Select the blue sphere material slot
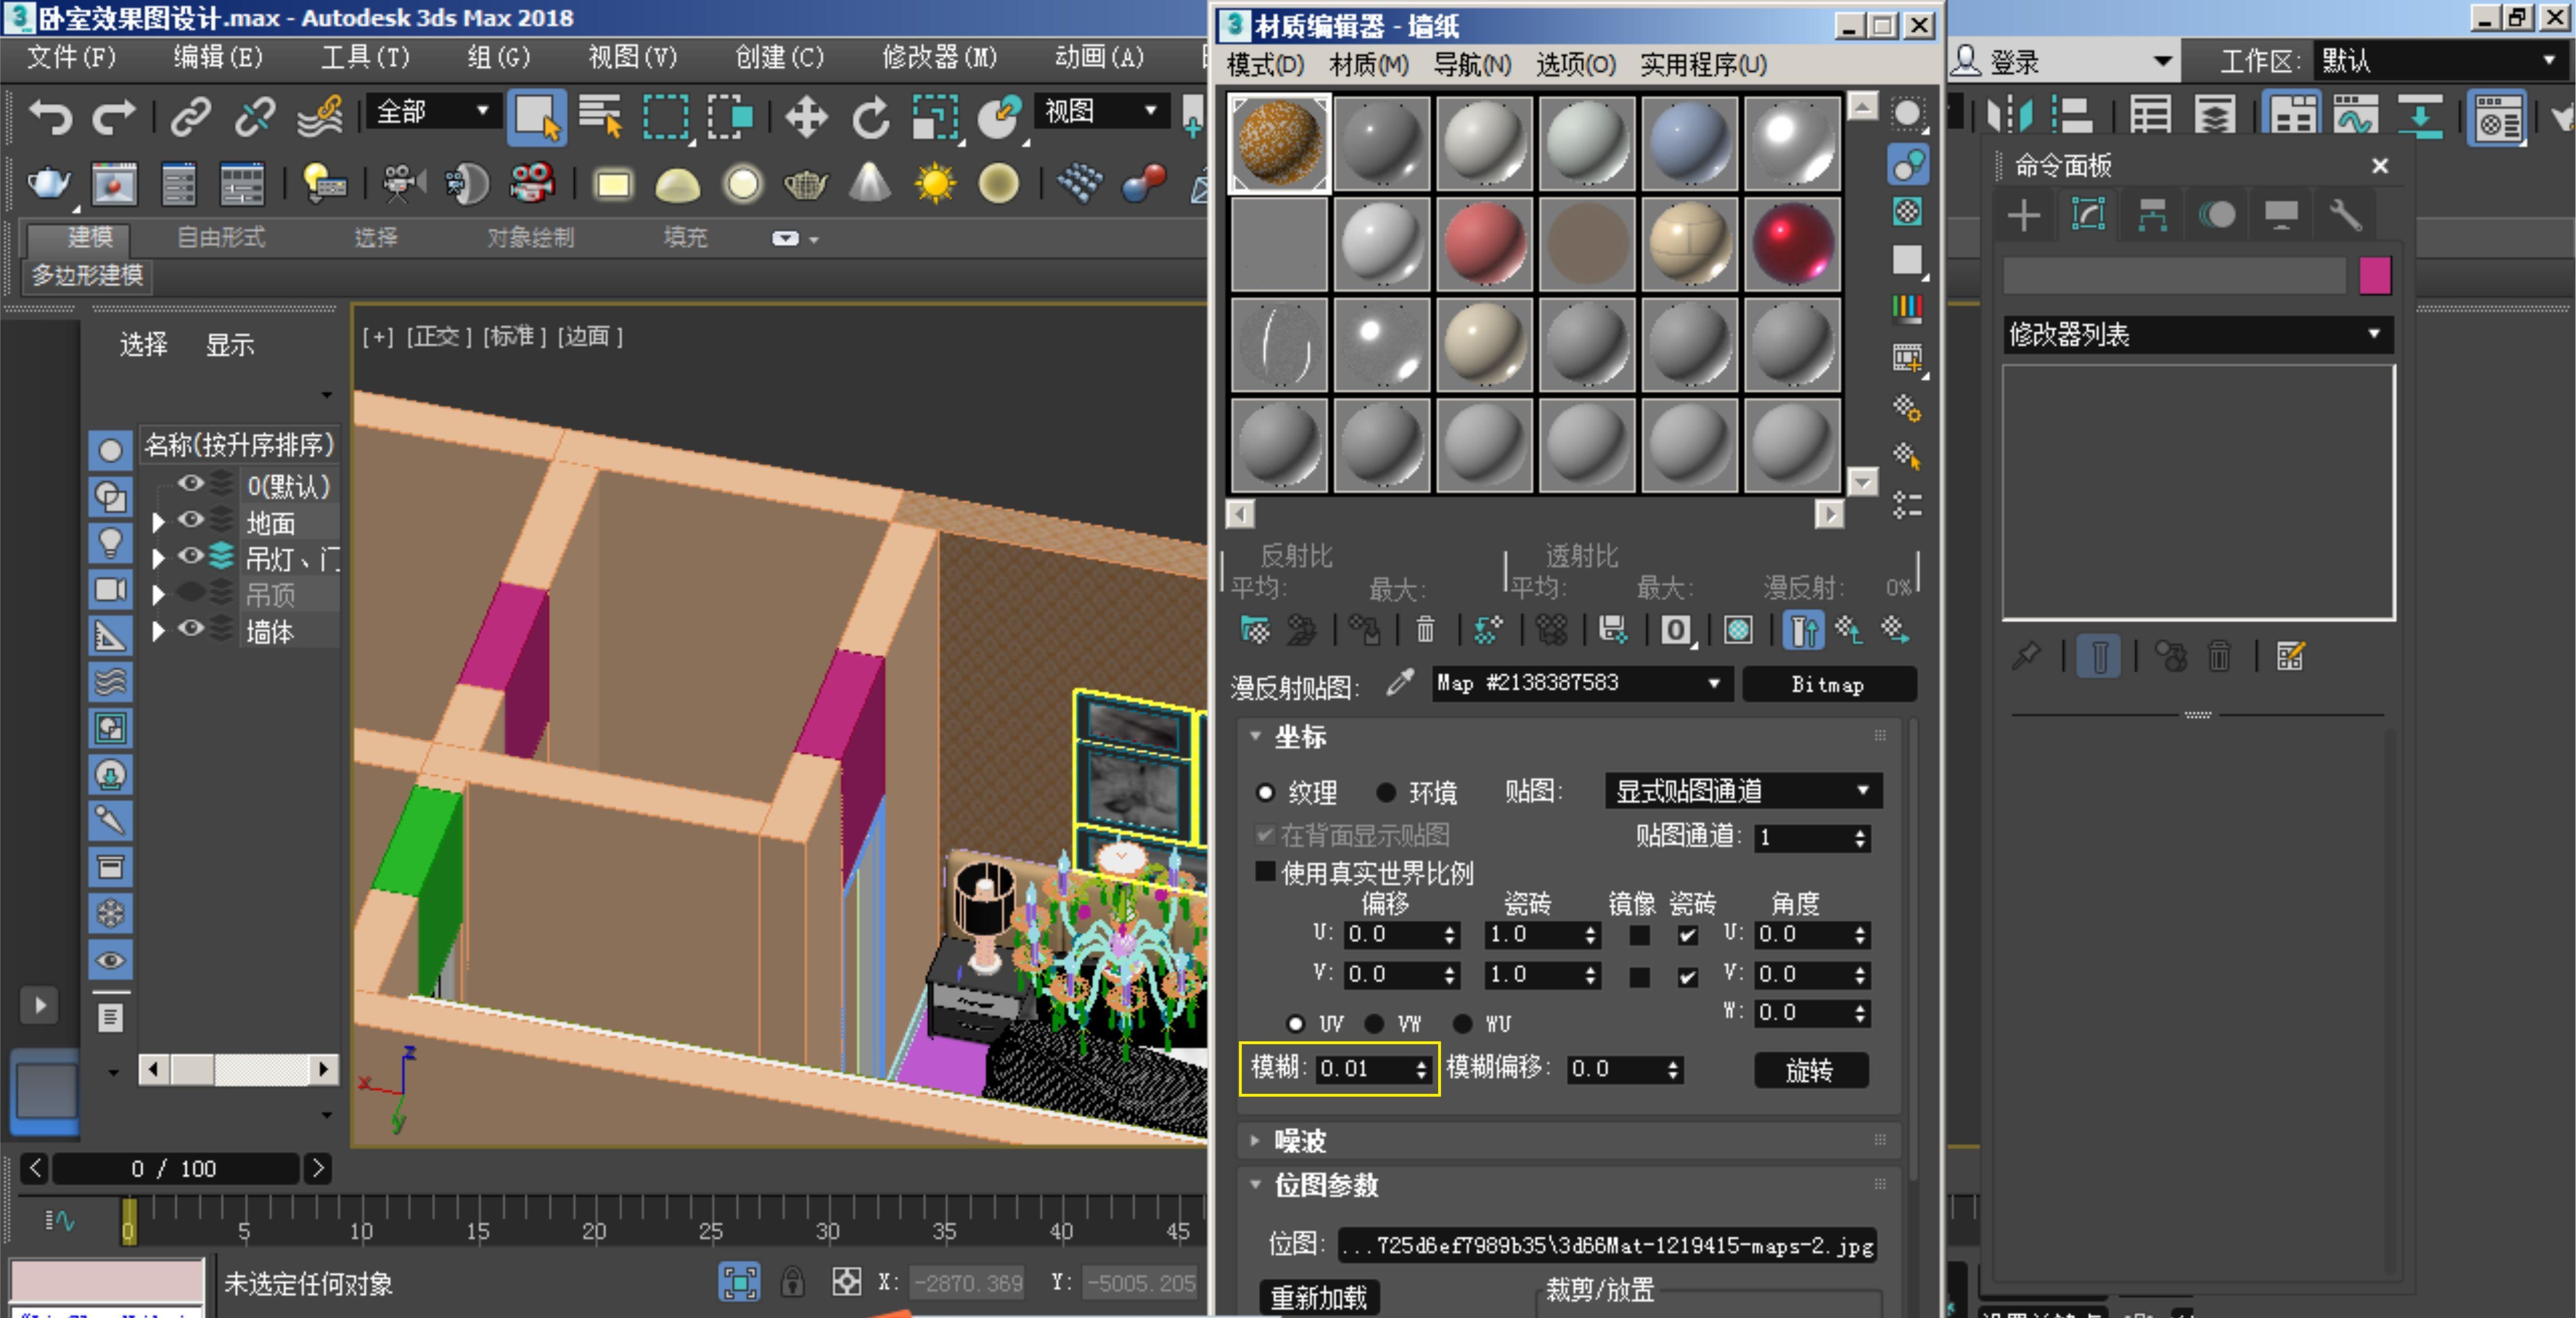 point(1690,143)
